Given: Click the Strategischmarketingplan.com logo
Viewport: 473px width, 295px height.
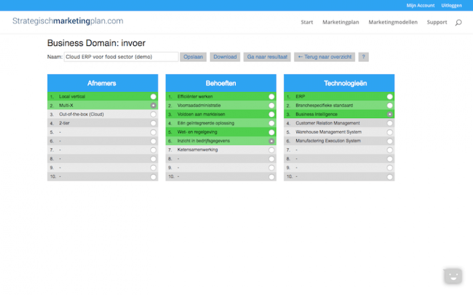Looking at the screenshot, I should point(68,21).
